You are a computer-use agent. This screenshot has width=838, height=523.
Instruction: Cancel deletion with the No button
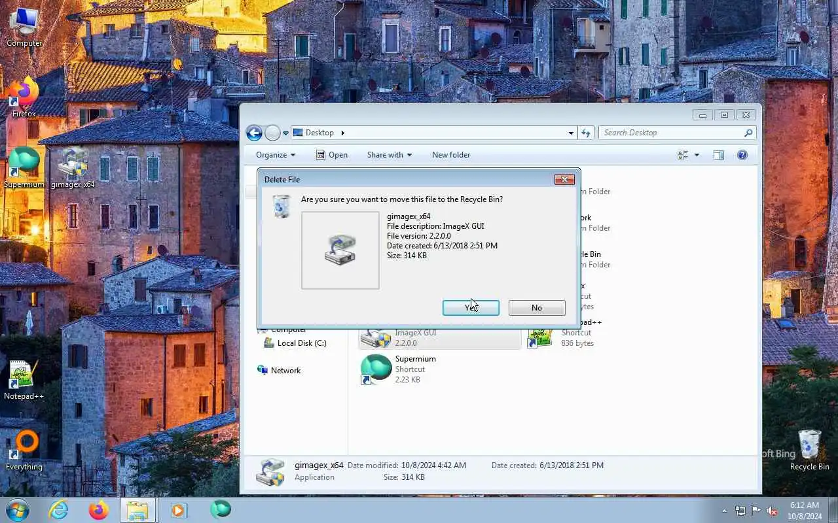tap(537, 308)
